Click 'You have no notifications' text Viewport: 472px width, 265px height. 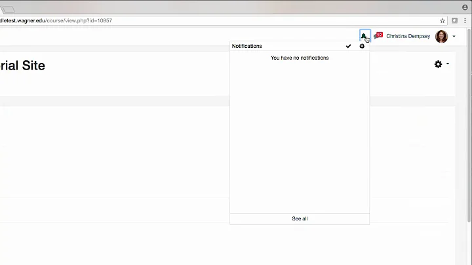click(300, 58)
